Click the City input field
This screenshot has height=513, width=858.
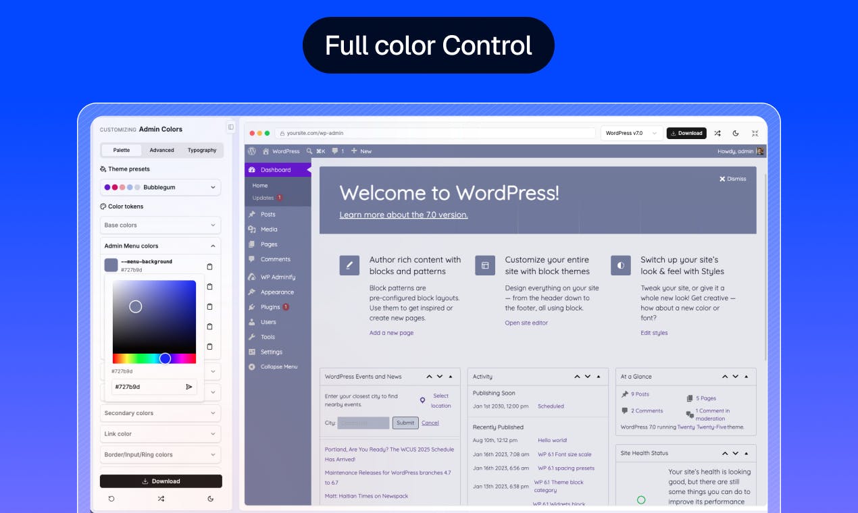point(363,423)
